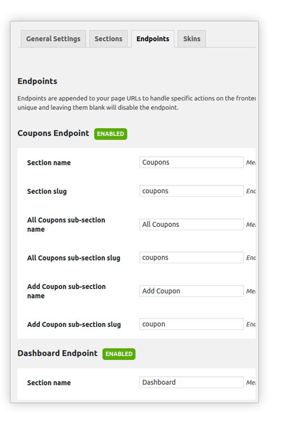Click inside the All Coupons sub-section name field
284x433 pixels.
click(190, 224)
